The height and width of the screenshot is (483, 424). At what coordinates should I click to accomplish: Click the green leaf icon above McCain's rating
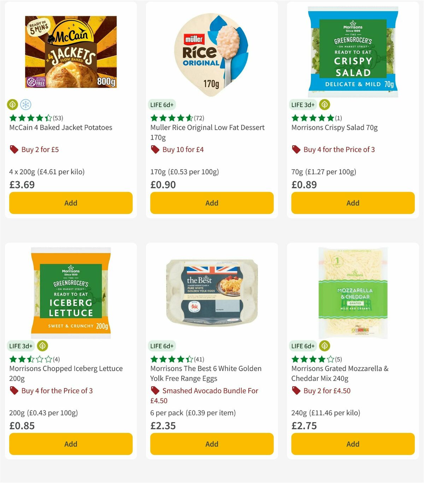(13, 105)
